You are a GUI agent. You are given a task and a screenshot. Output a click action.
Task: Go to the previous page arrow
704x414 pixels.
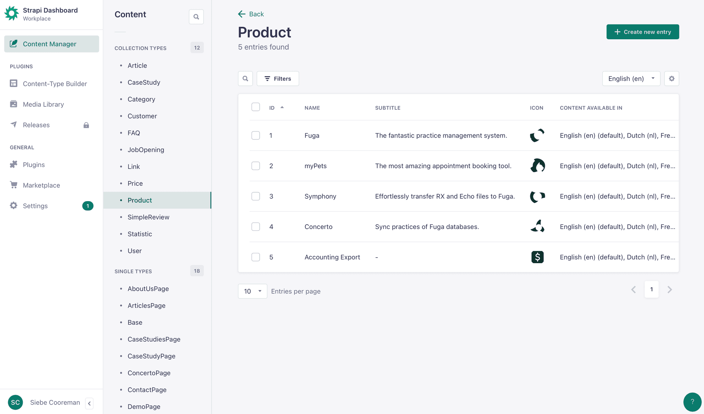pyautogui.click(x=633, y=290)
